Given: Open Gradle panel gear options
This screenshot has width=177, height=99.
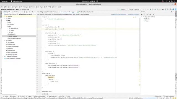Looking at the screenshot, I should [x=171, y=12].
